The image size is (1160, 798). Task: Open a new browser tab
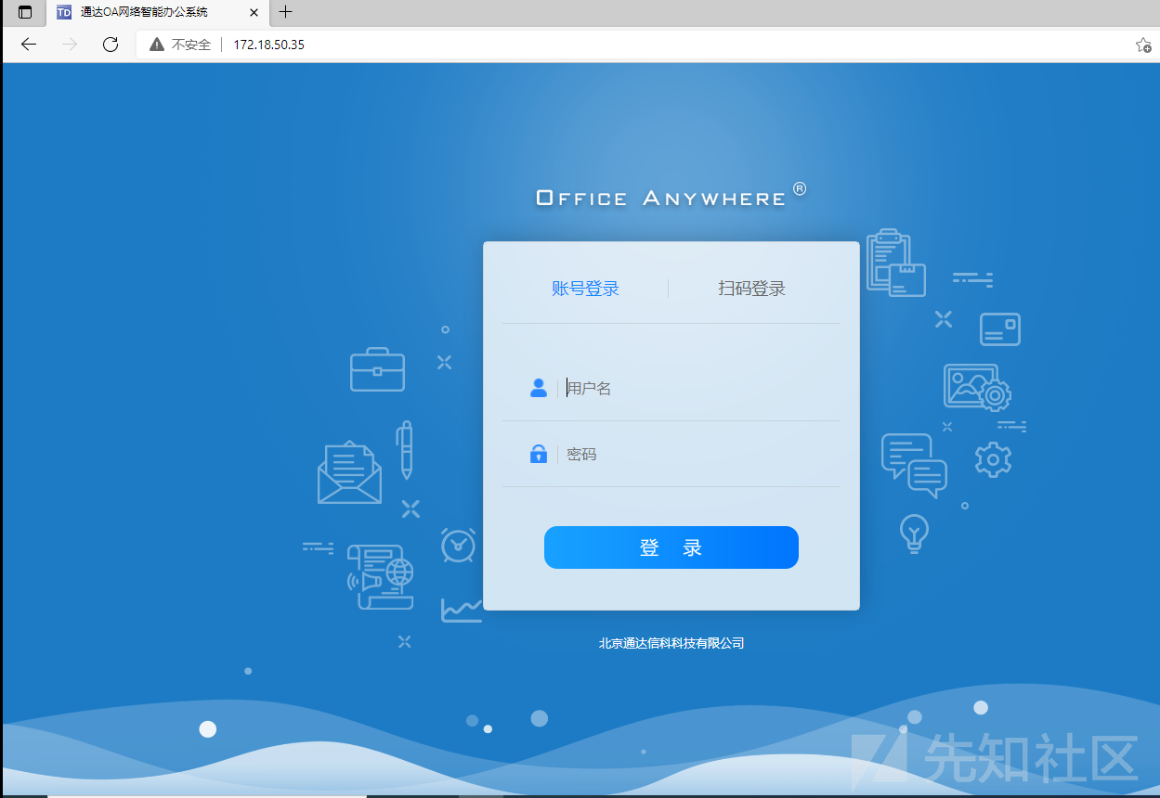[285, 12]
